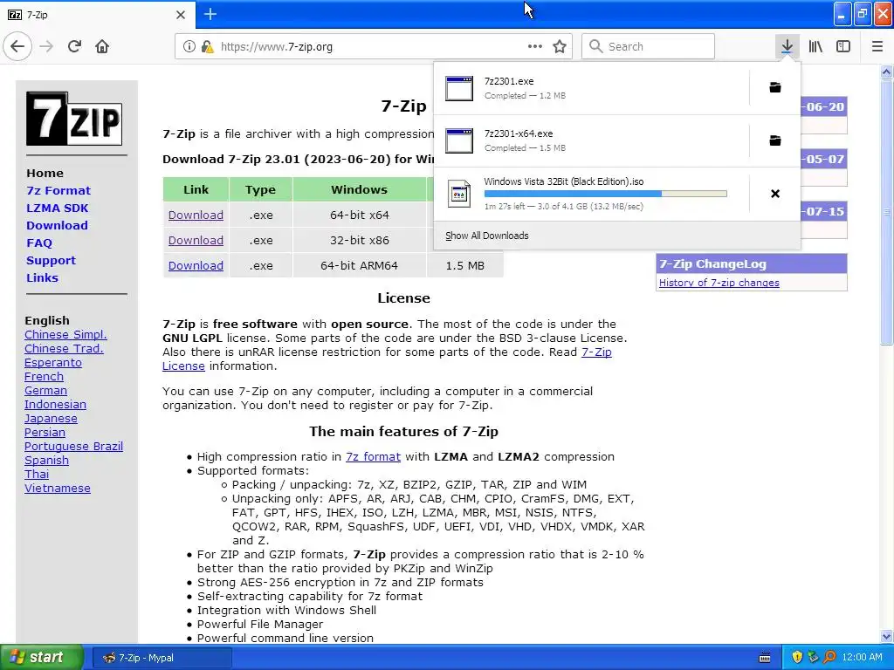Viewport: 894px width, 670px height.
Task: Open the LZMA SDK sidebar link
Action: tap(57, 208)
